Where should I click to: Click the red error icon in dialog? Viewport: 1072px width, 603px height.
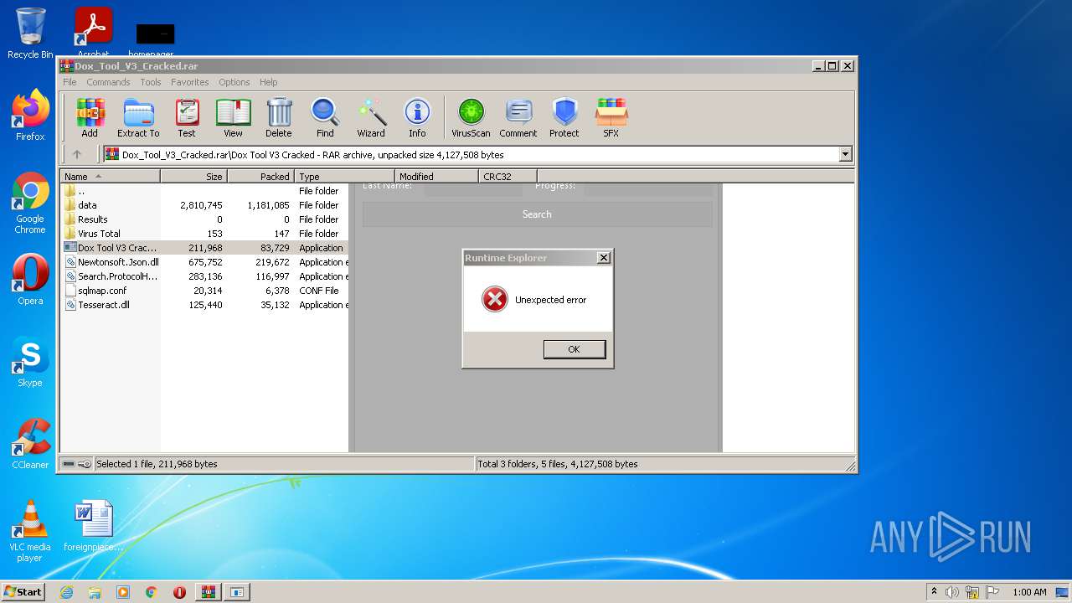[495, 299]
